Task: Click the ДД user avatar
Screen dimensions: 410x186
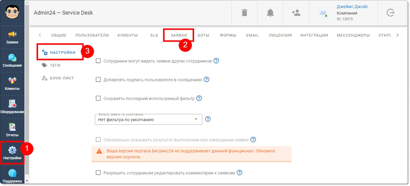Action: click(323, 13)
